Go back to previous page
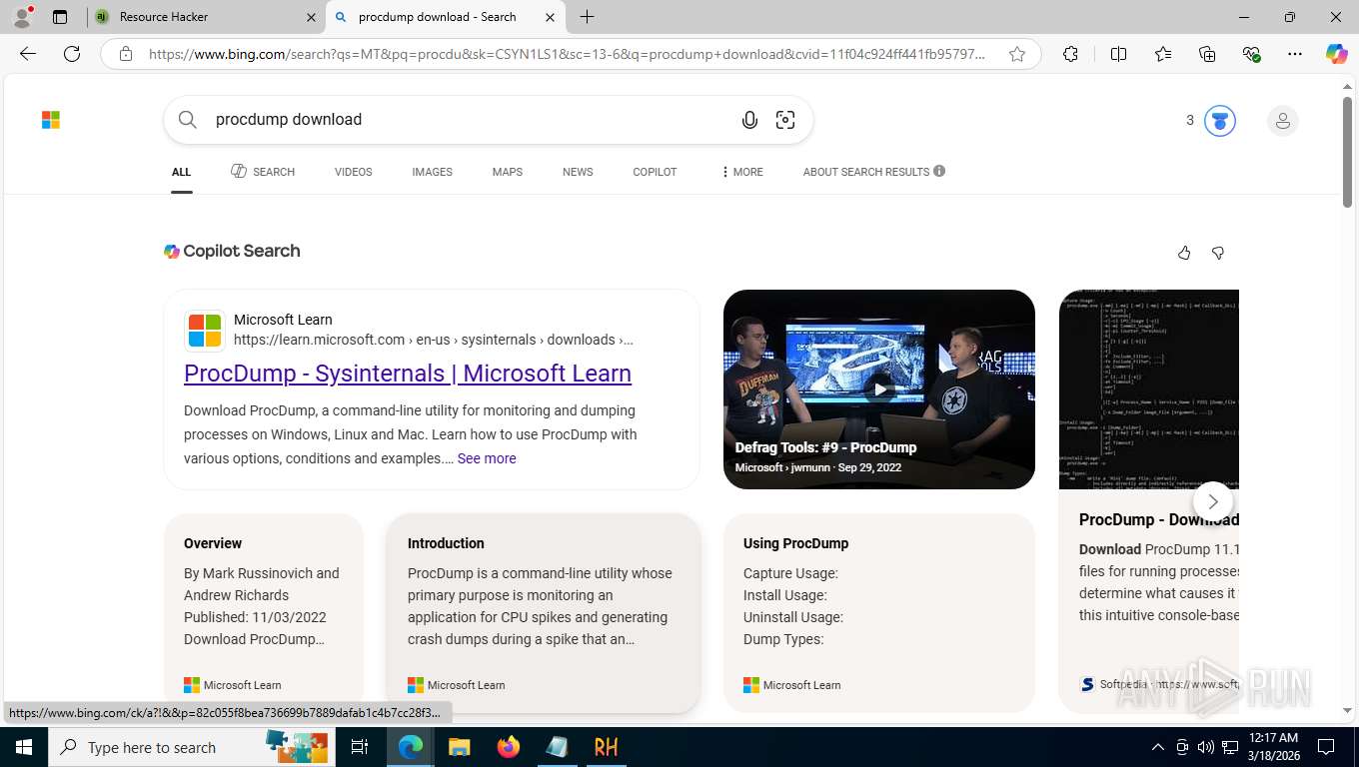Viewport: 1359px width, 767px height. (28, 54)
